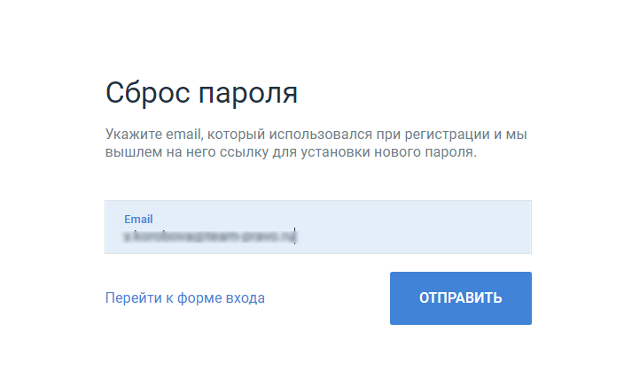Select the Email floating label

(138, 219)
